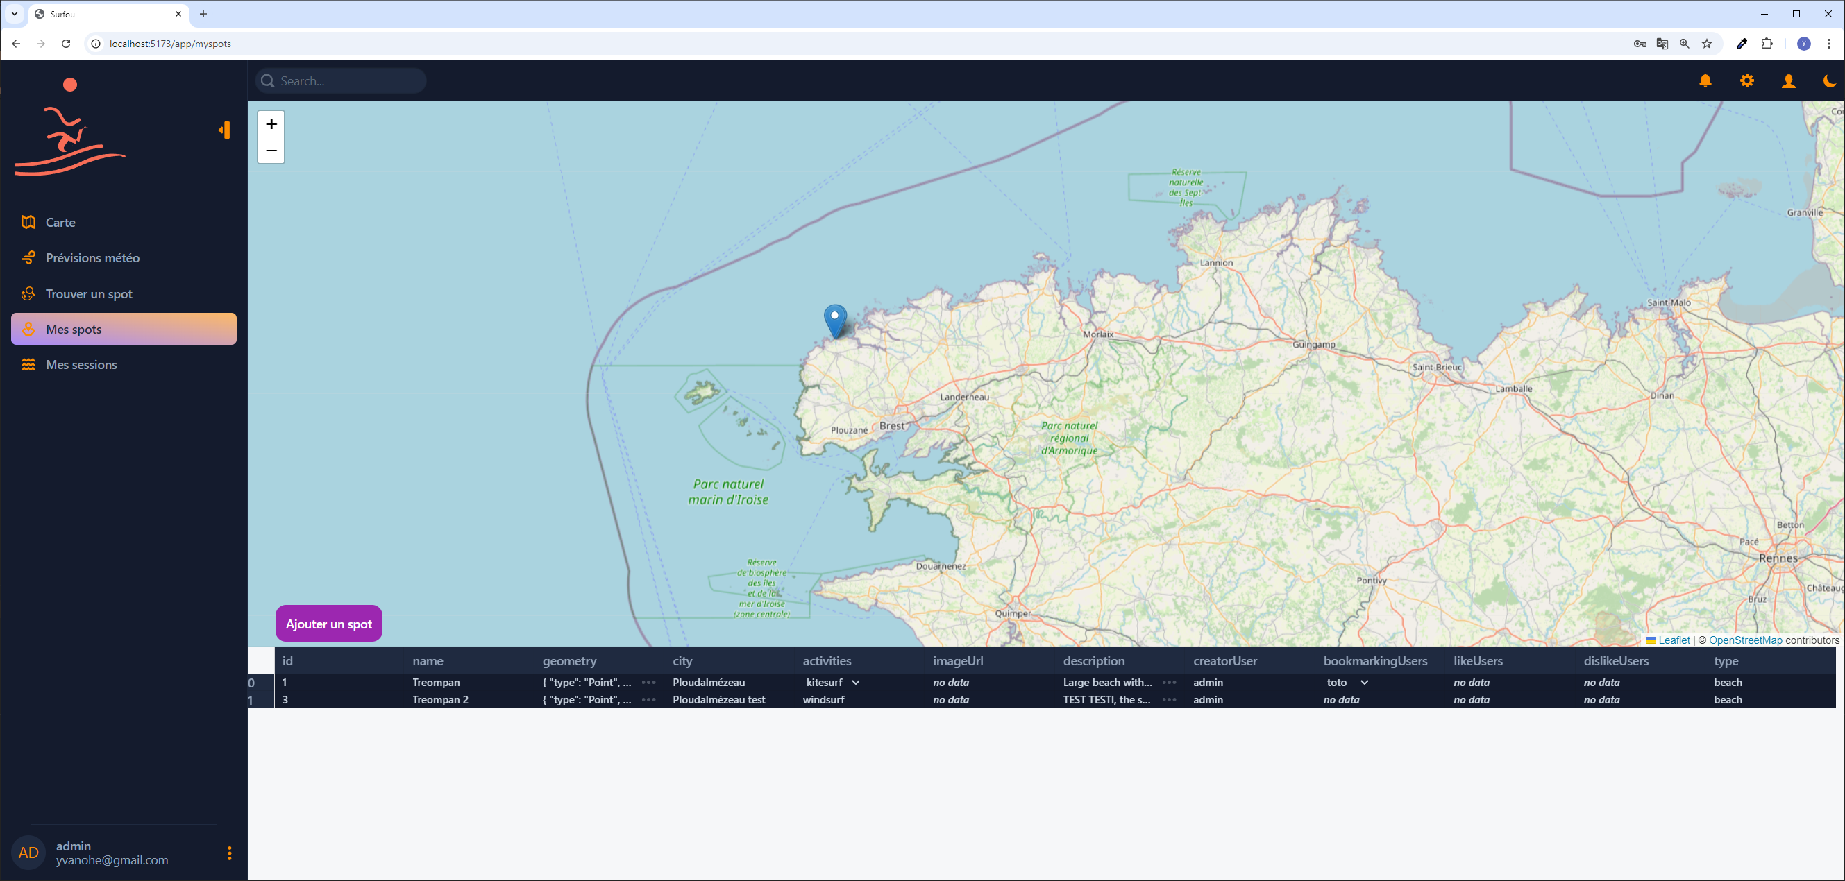
Task: Focus the Search input field
Action: (x=347, y=81)
